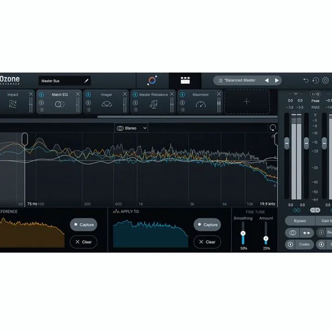Open the settings gear icon

(326, 80)
